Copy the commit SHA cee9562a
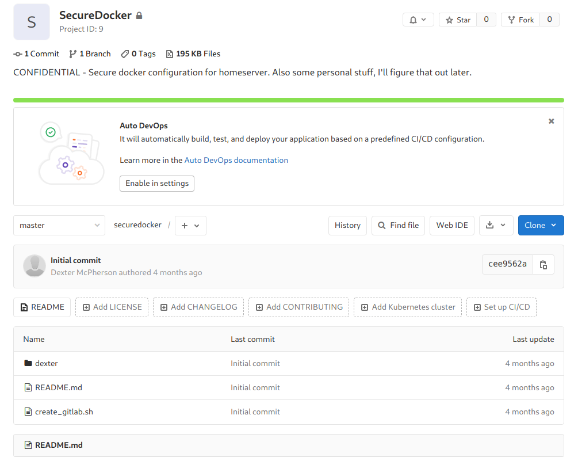 tap(543, 265)
